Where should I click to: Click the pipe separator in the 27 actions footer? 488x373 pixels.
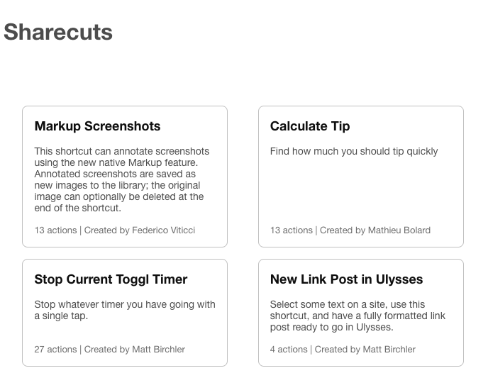coord(80,350)
